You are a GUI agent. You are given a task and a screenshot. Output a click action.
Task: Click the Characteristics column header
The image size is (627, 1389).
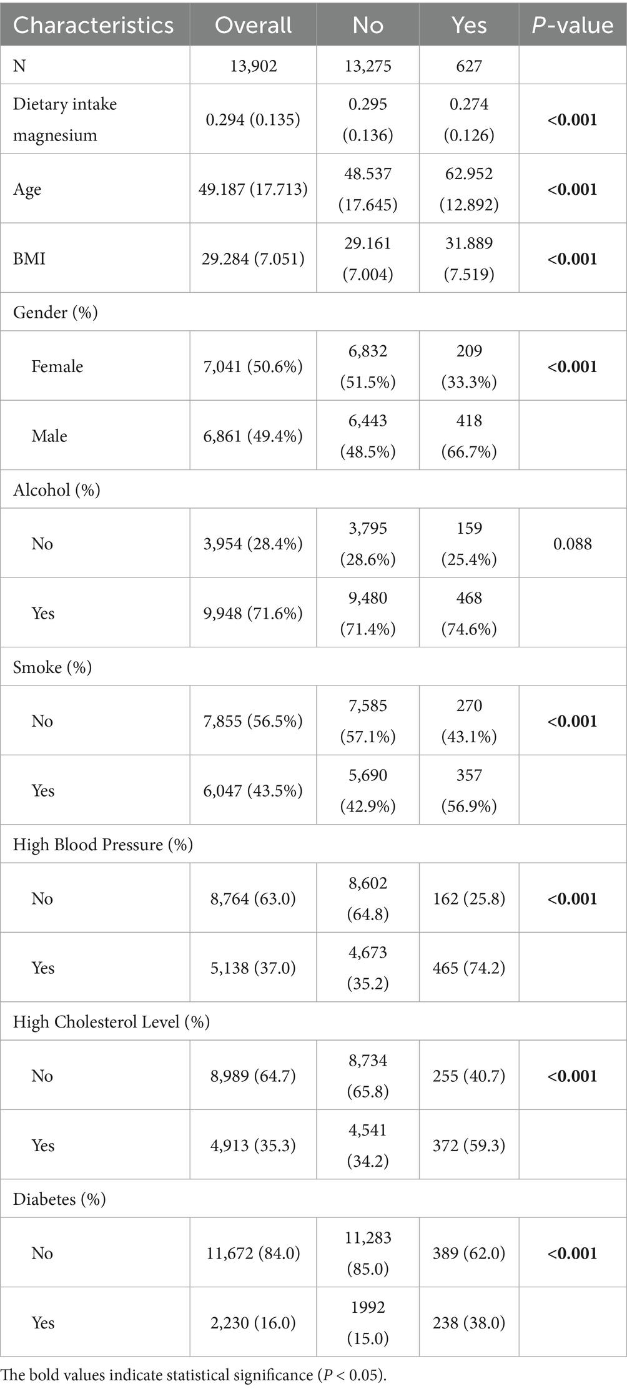(94, 25)
